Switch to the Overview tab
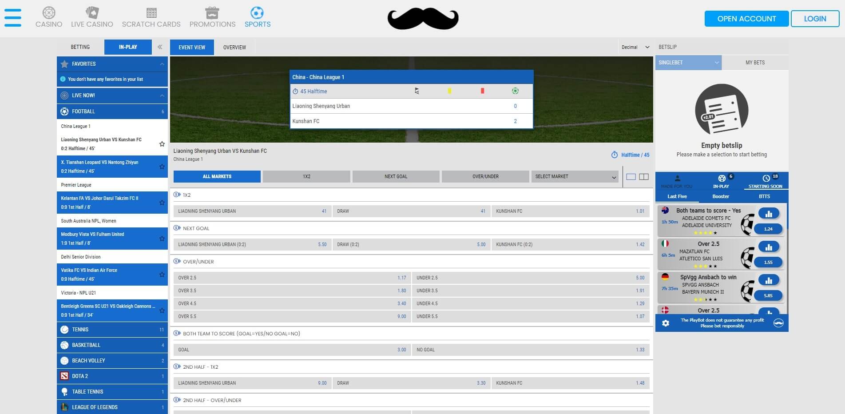The height and width of the screenshot is (414, 845). click(x=235, y=47)
